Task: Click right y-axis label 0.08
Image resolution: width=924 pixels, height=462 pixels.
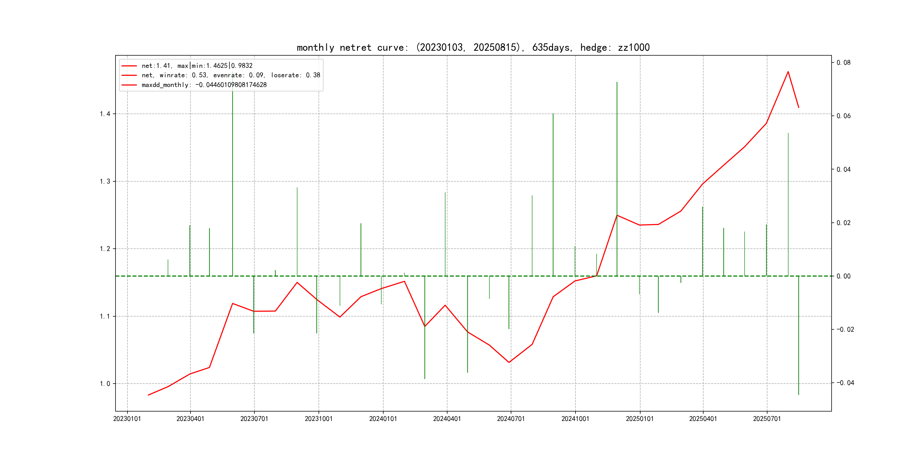Action: pyautogui.click(x=843, y=63)
